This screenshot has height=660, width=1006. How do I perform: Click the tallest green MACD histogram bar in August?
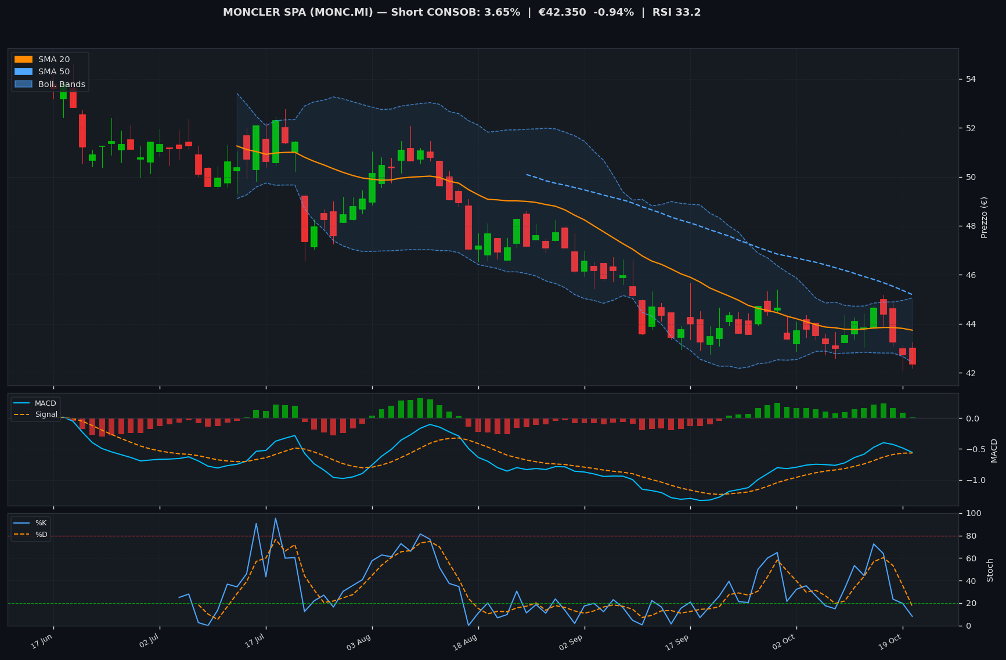point(420,408)
